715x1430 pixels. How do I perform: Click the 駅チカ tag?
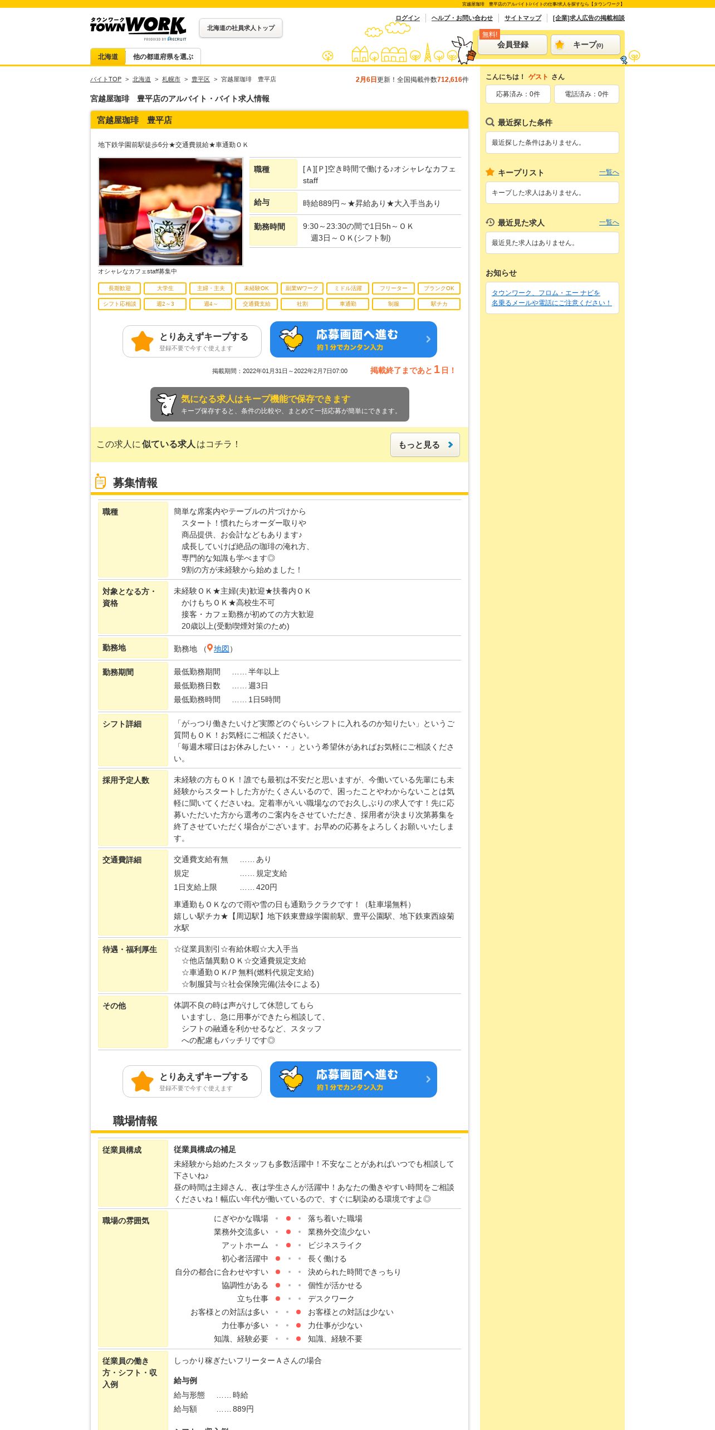click(x=439, y=304)
